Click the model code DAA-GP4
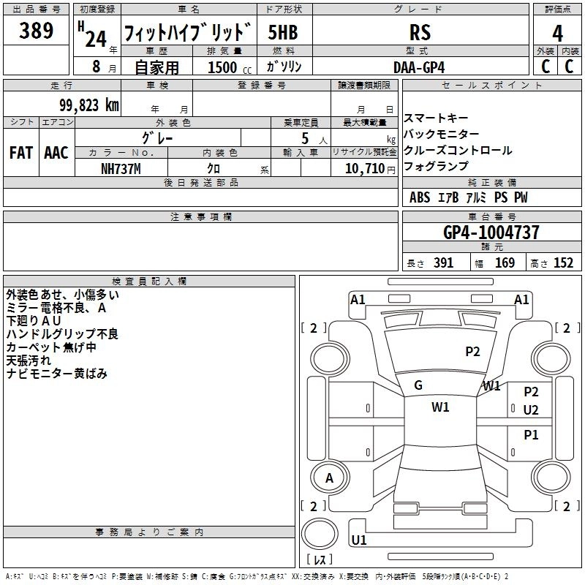 [x=419, y=67]
